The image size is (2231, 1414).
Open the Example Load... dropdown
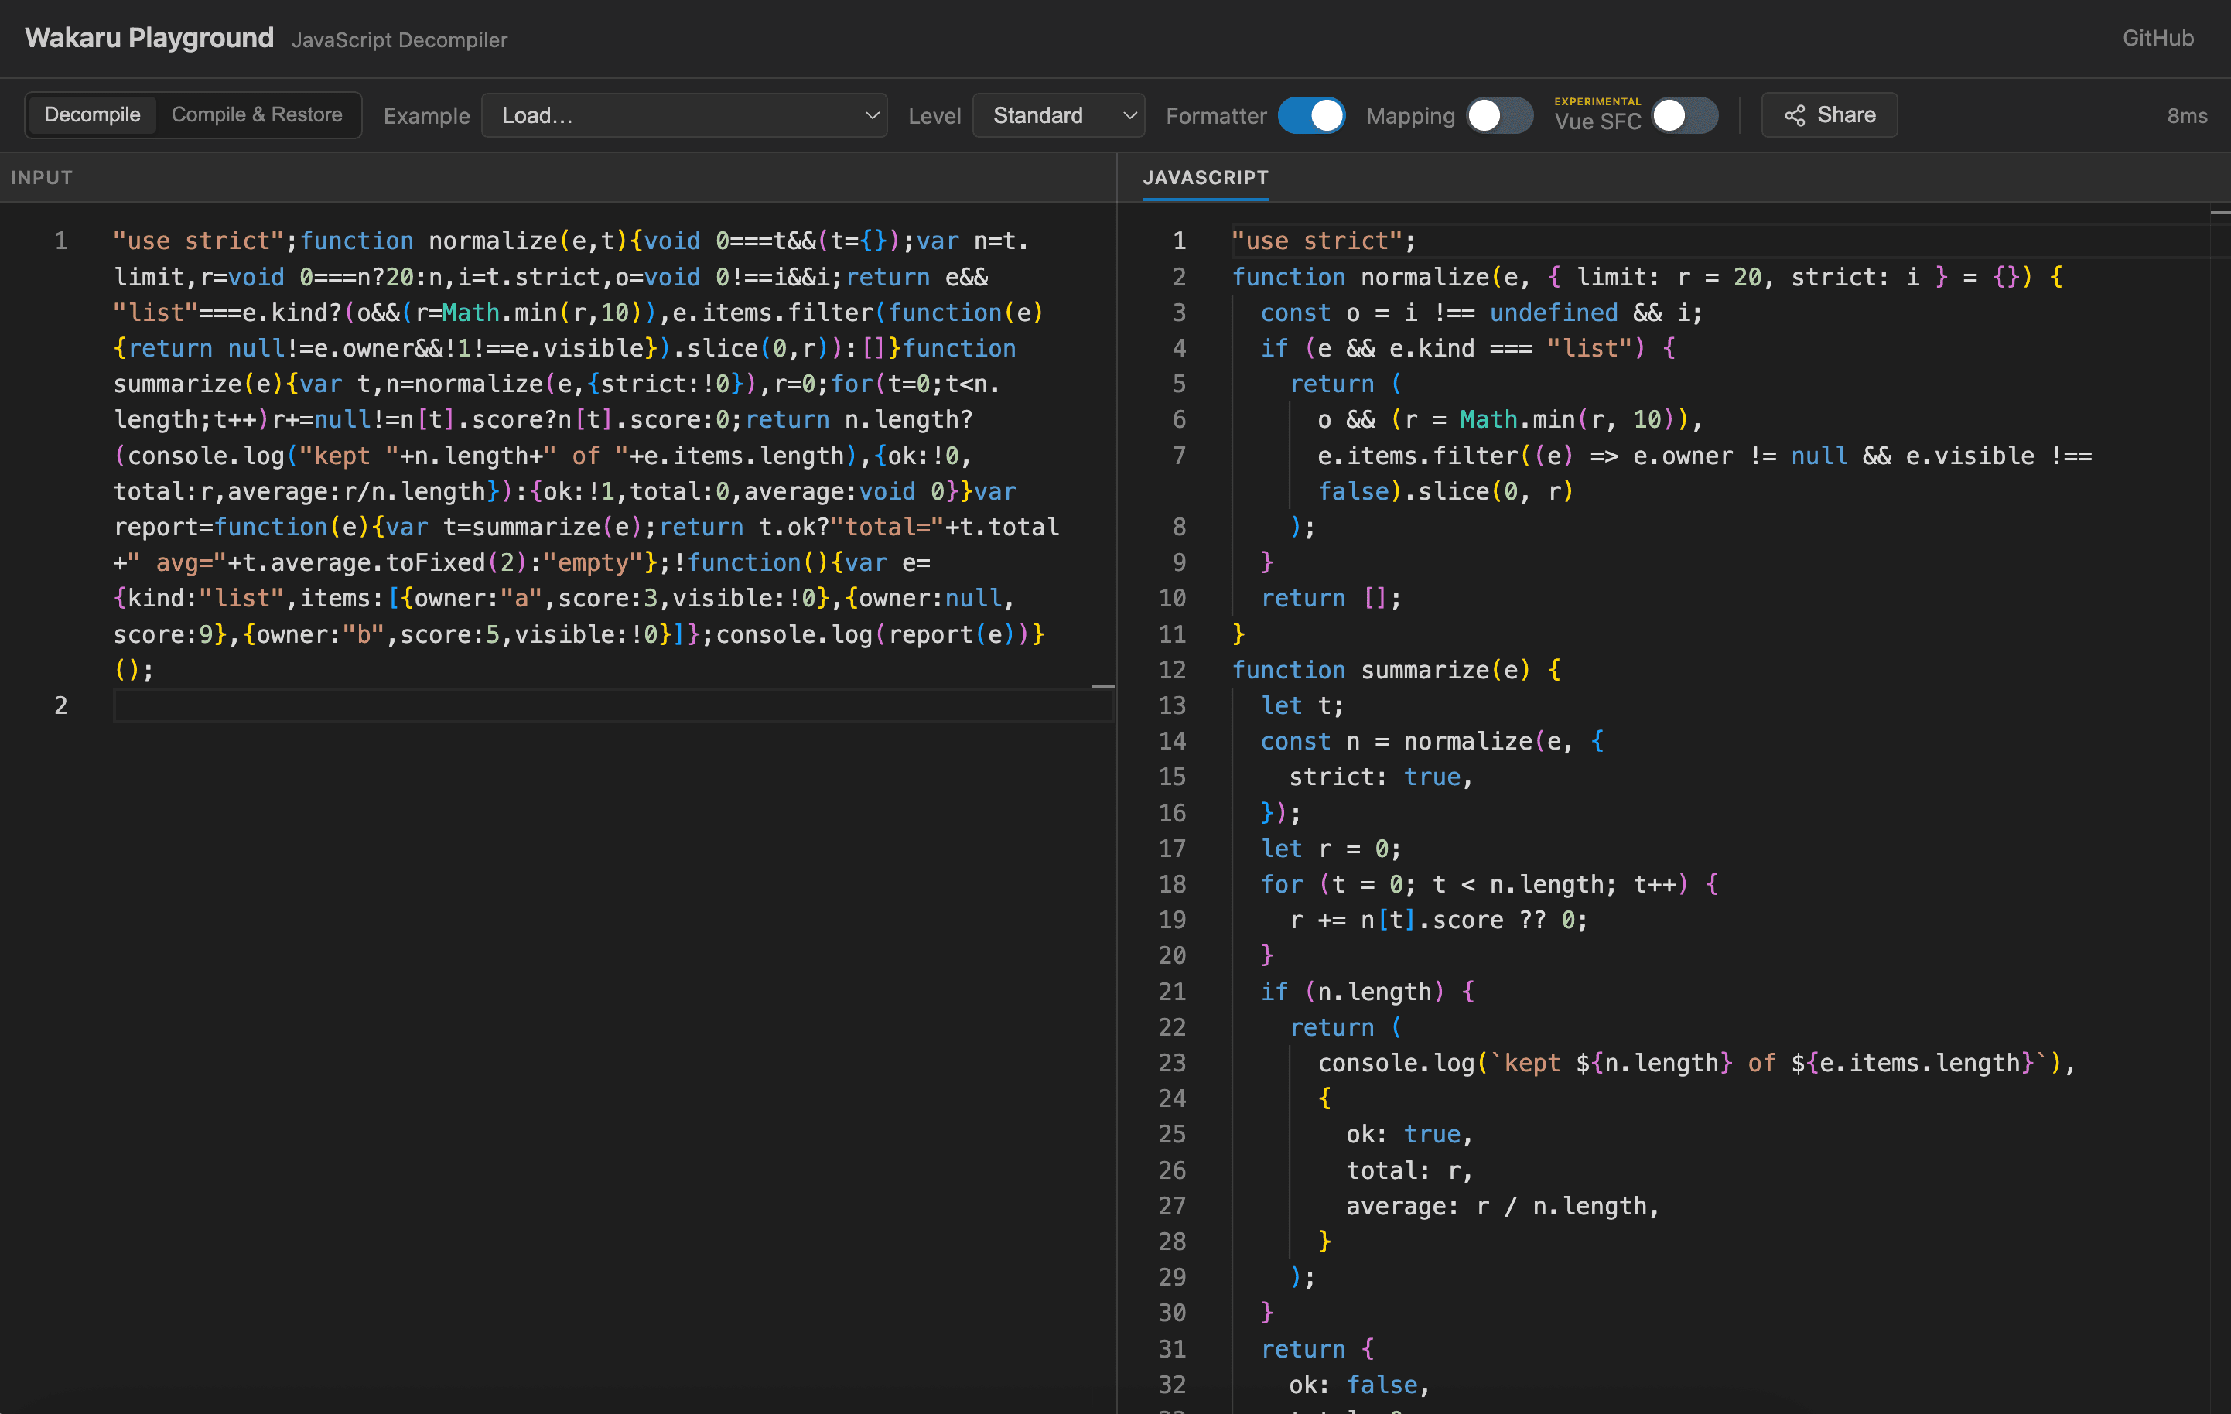pos(684,115)
